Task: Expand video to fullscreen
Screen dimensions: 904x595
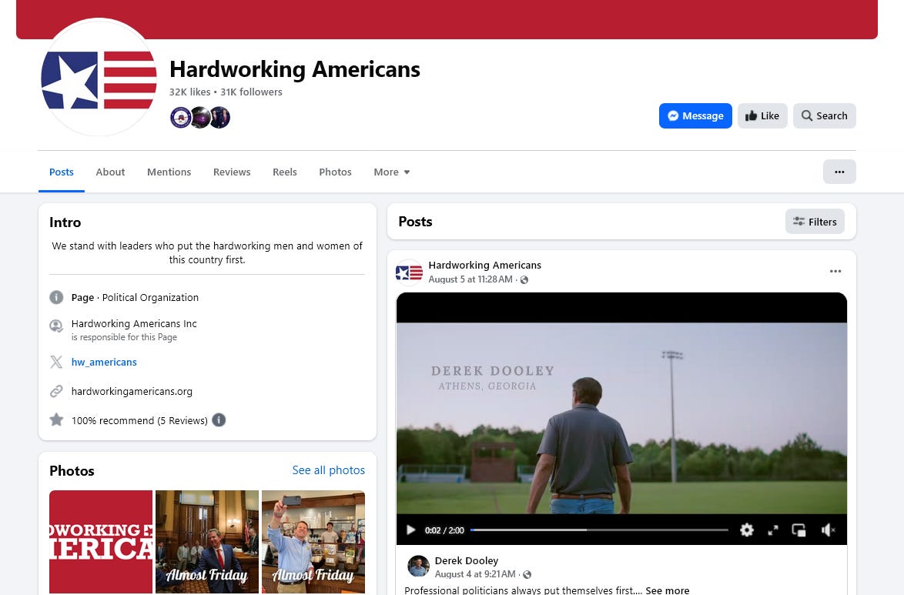Action: pos(773,530)
